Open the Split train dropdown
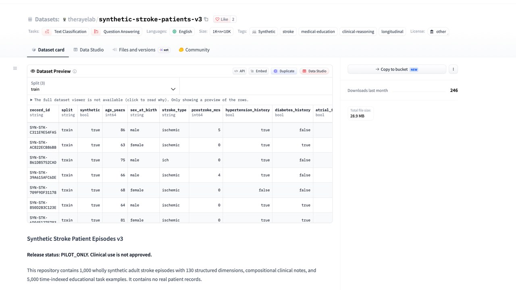 104,86
